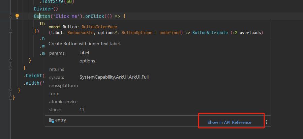Click ButtonInterface type in tooltip header

(99, 27)
